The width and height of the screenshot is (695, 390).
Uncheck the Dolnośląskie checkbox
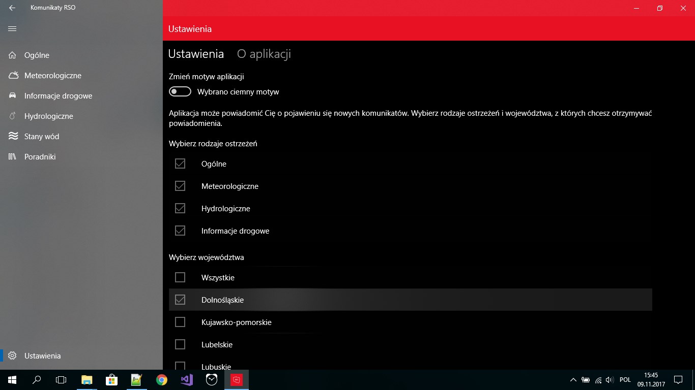(180, 300)
